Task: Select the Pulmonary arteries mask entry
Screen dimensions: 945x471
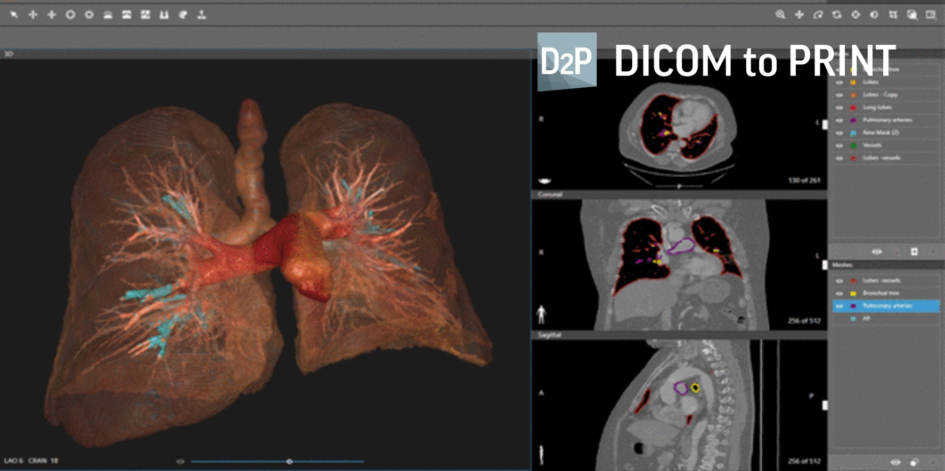Action: click(887, 120)
